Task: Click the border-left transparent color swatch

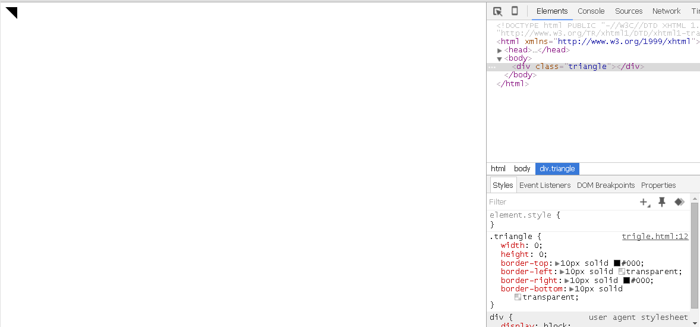Action: [622, 272]
